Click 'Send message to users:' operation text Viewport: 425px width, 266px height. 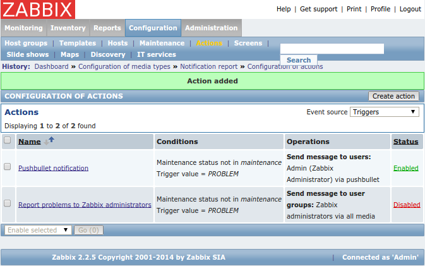[329, 157]
